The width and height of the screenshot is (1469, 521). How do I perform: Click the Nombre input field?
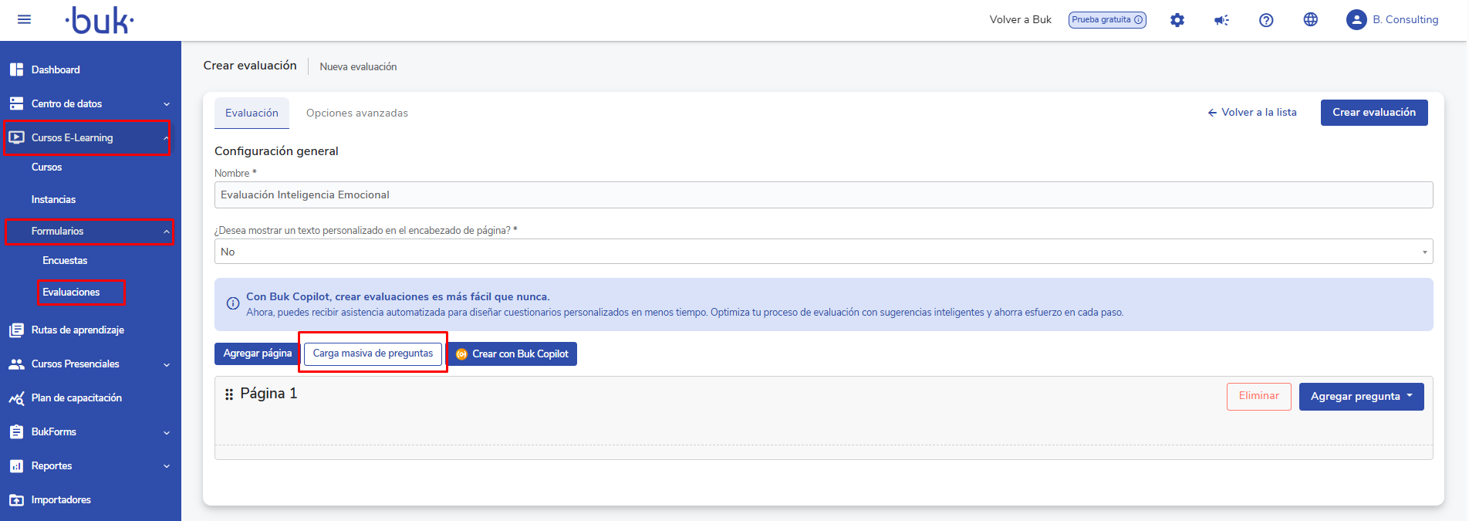pos(822,195)
